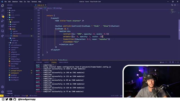180x101 pixels.
Task: Expand the Timeline section
Action: [x=10, y=93]
